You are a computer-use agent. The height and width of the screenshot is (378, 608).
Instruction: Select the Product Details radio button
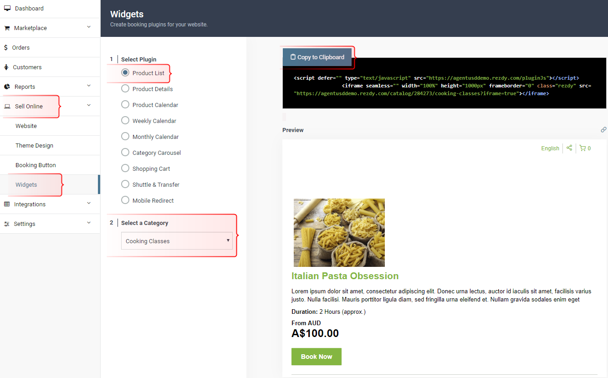pos(125,88)
